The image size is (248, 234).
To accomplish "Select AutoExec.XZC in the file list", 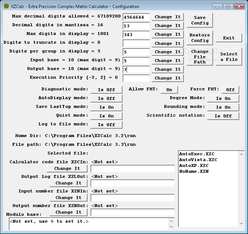I will coord(197,154).
